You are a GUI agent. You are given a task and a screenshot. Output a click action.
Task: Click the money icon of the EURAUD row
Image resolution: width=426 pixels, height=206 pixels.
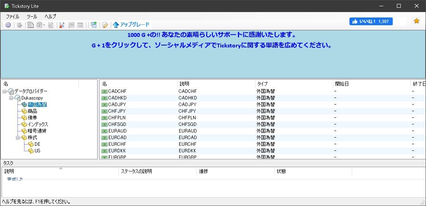(104, 131)
